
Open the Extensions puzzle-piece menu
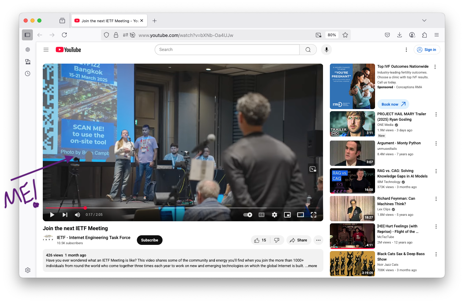point(424,35)
